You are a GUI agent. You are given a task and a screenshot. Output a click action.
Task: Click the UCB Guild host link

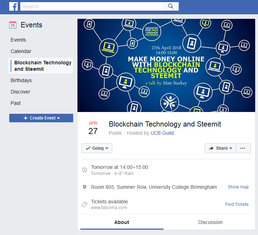(x=162, y=133)
